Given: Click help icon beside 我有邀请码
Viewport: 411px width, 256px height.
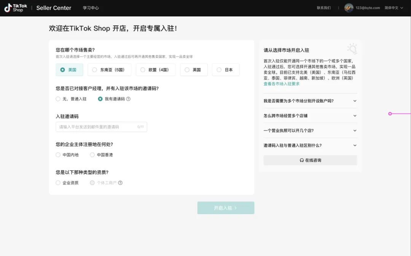Looking at the screenshot, I should [x=128, y=99].
